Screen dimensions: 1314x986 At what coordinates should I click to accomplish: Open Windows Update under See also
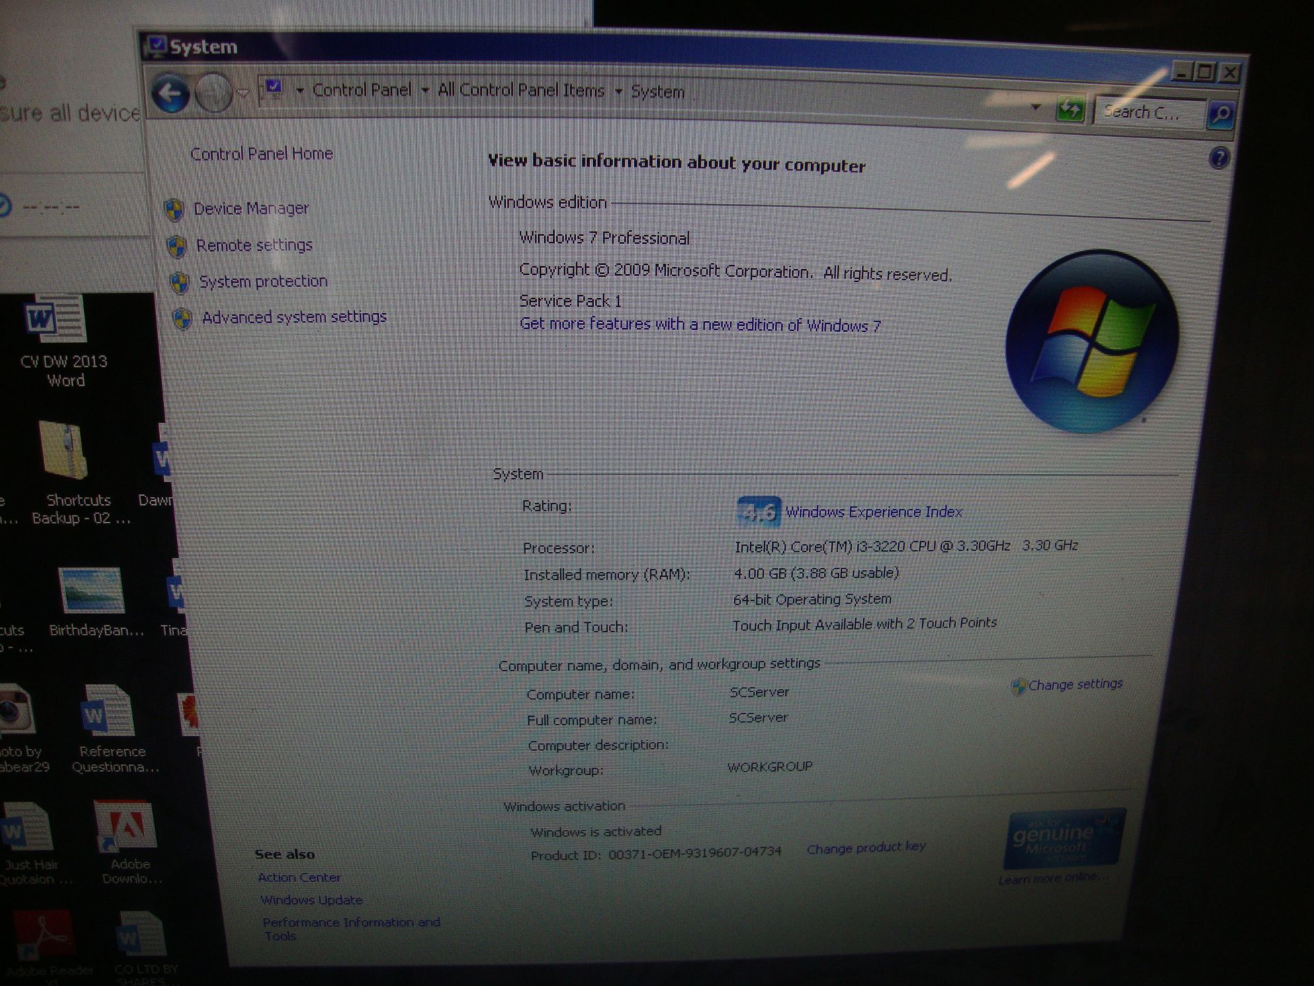click(x=311, y=900)
